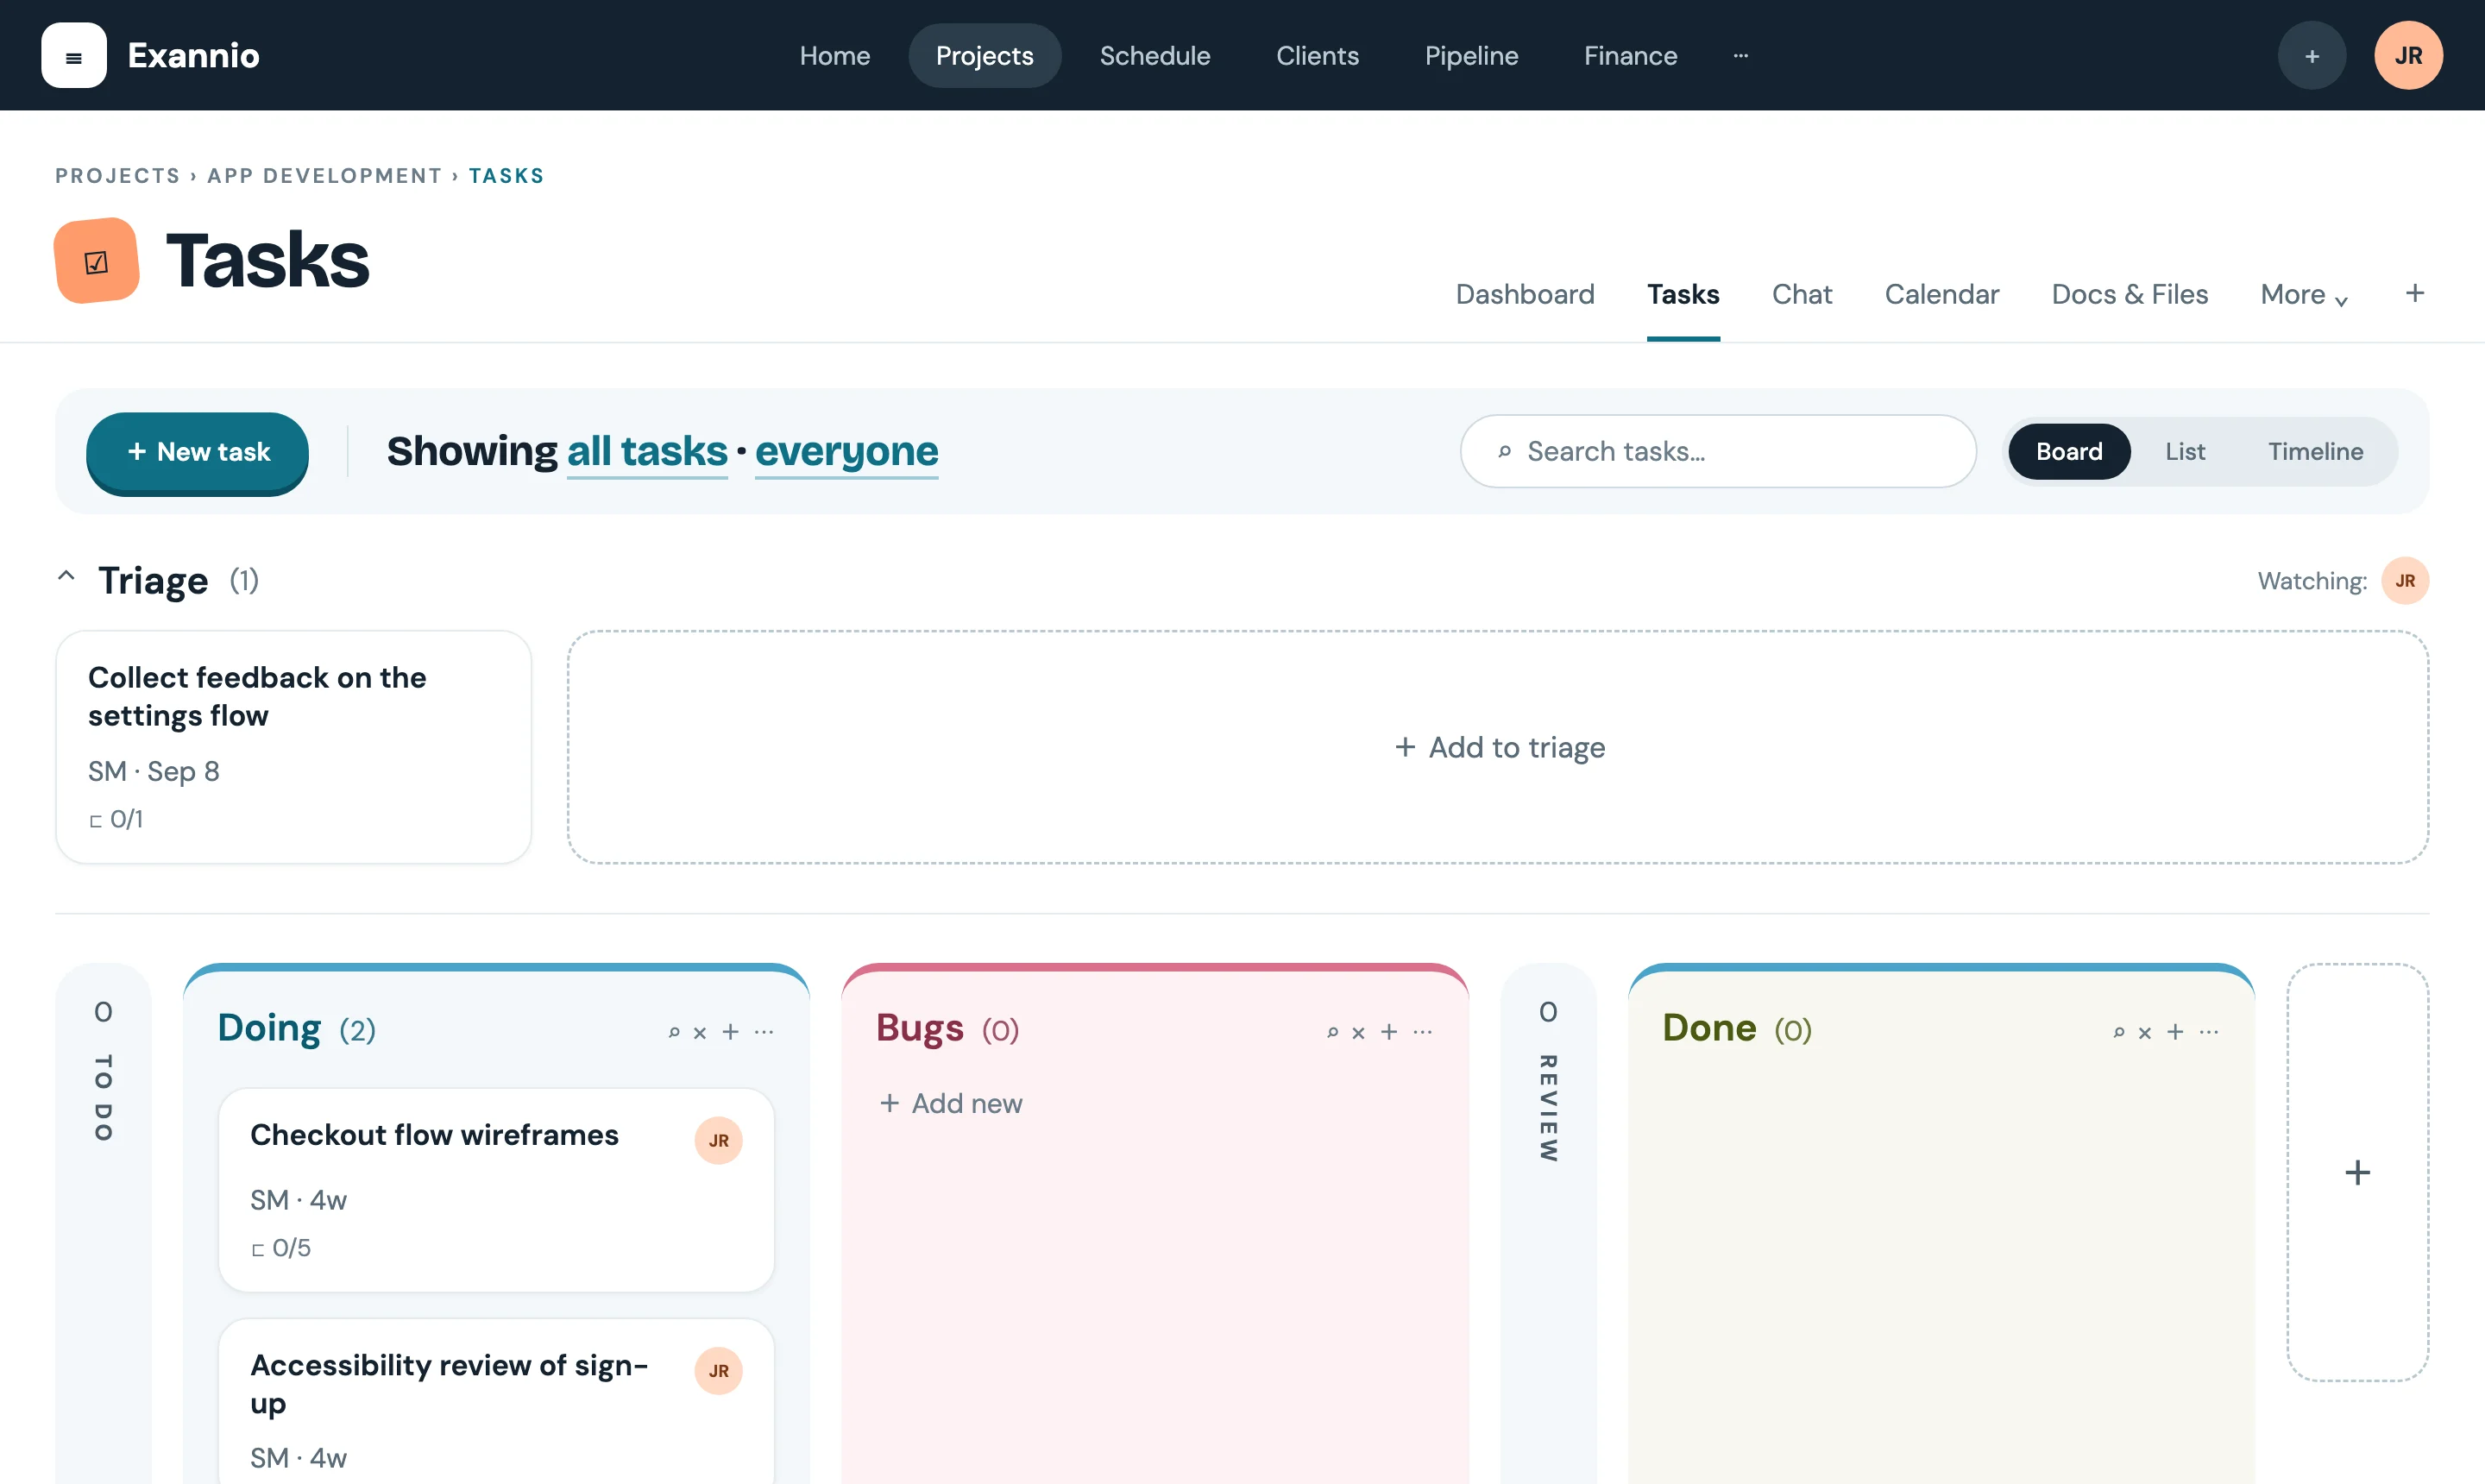Click the Search tasks field
Screen dimensions: 2485x1484
1718,452
